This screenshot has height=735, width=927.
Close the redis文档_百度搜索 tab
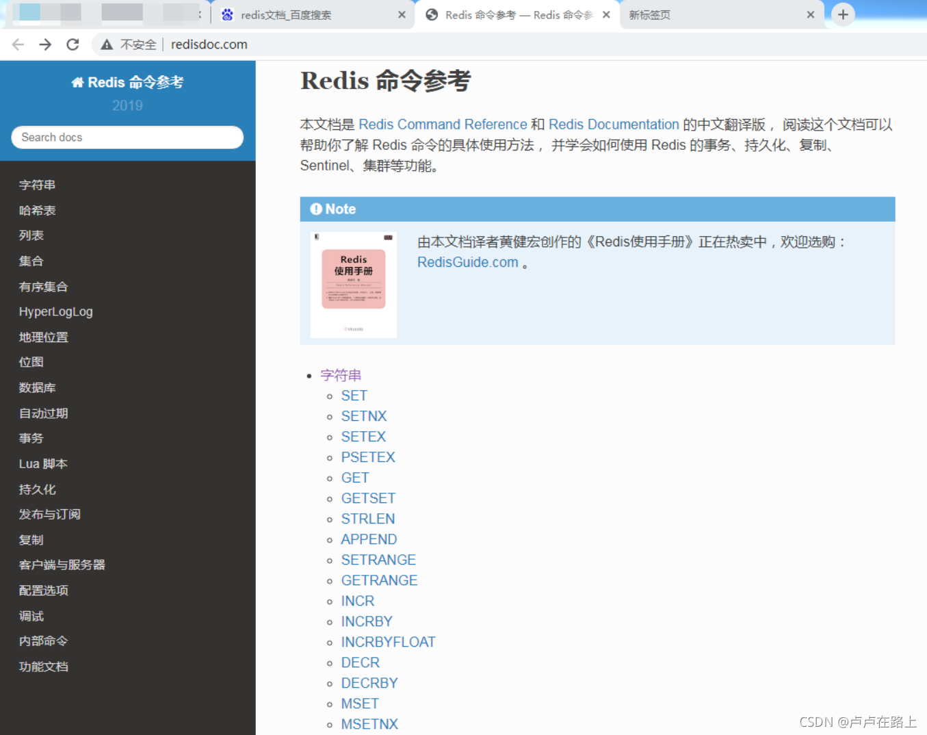[x=402, y=14]
